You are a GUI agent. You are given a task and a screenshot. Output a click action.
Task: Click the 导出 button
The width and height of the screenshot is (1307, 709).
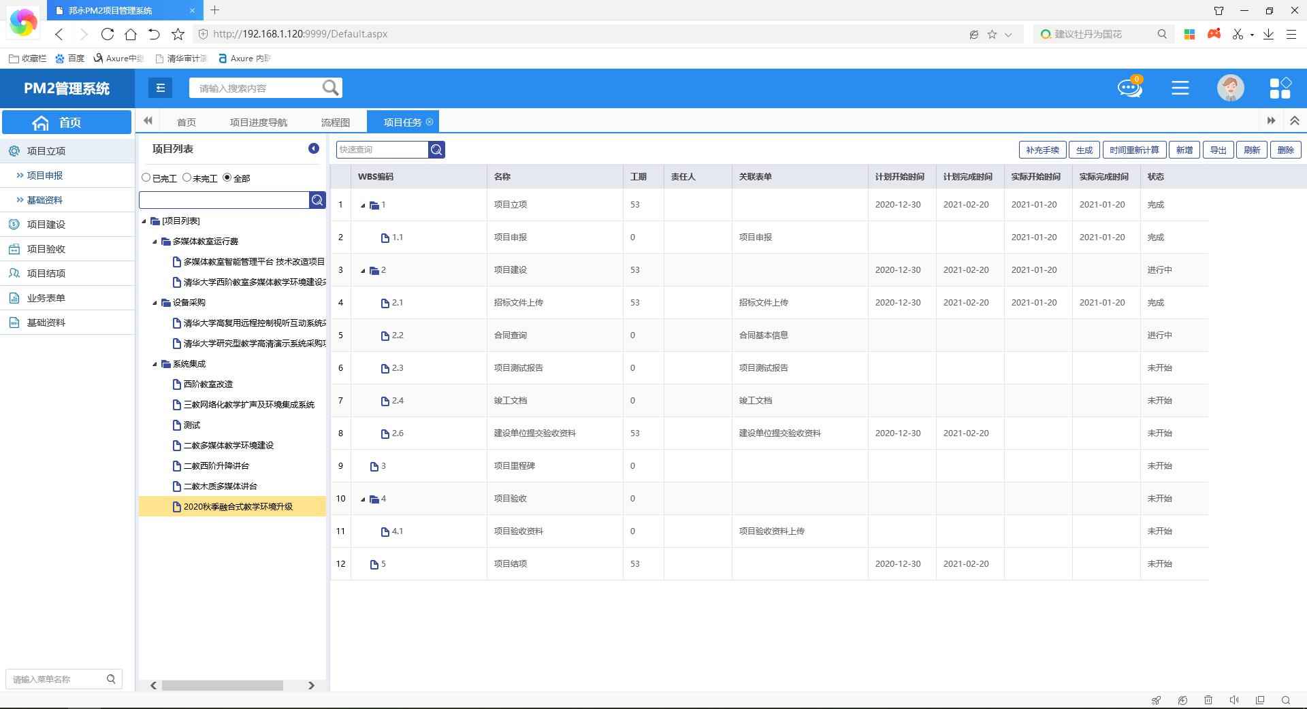click(1218, 150)
